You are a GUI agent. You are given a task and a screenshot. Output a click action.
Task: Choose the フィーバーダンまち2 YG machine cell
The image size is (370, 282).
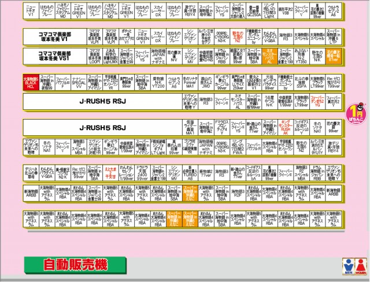click(x=317, y=101)
